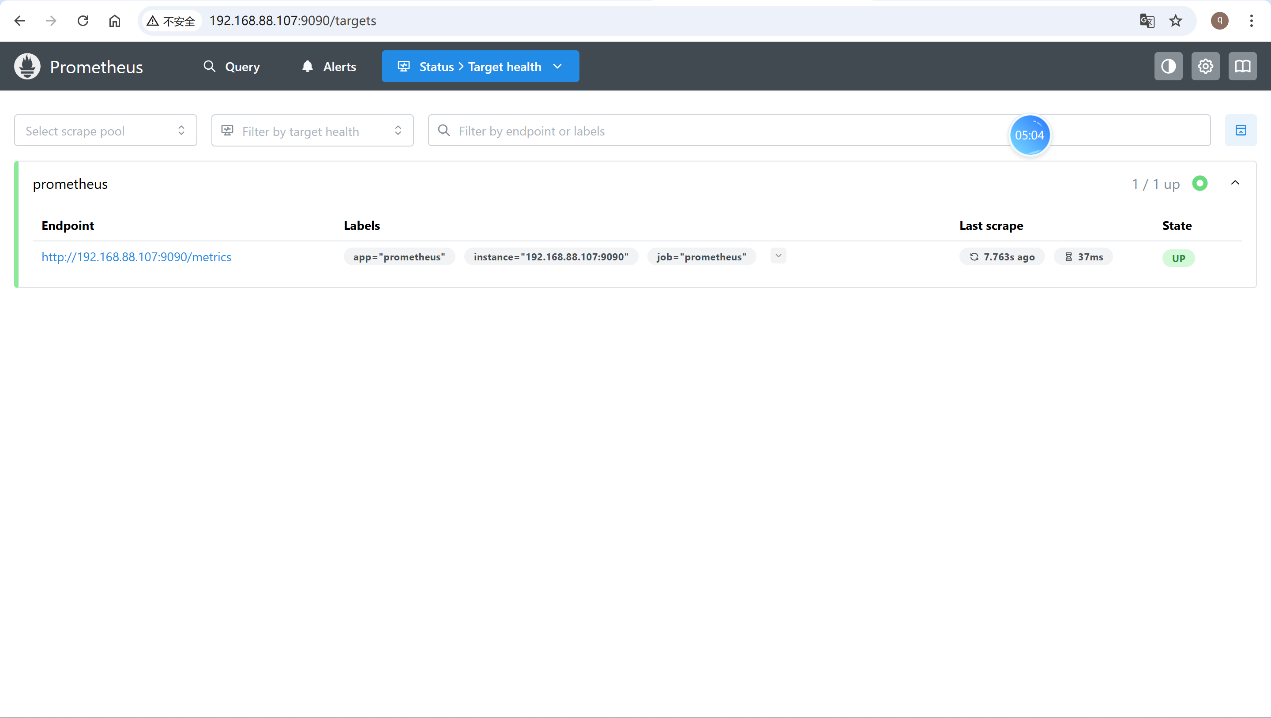This screenshot has width=1271, height=718.
Task: Click the browser forward arrow
Action: 51,21
